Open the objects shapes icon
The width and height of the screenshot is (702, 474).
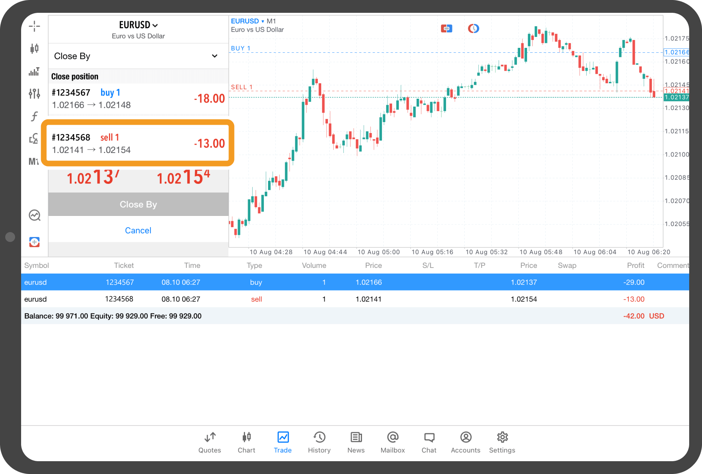34,139
